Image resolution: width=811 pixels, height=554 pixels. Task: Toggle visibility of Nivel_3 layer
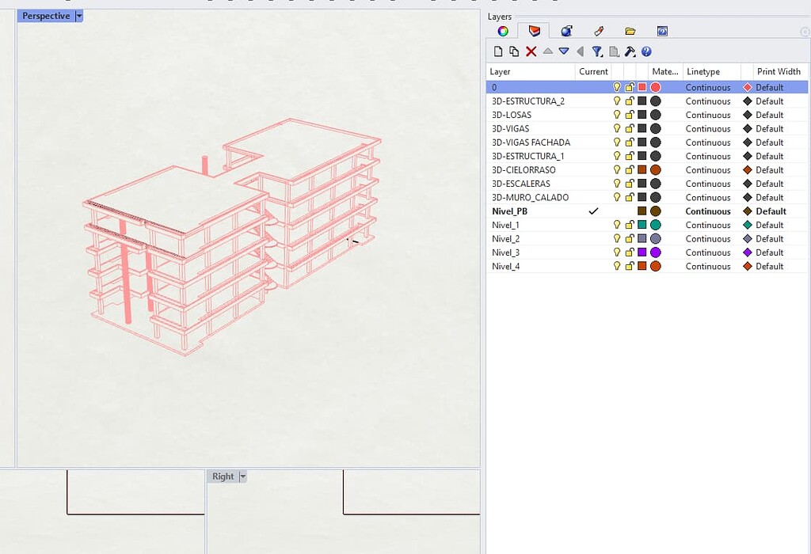617,252
